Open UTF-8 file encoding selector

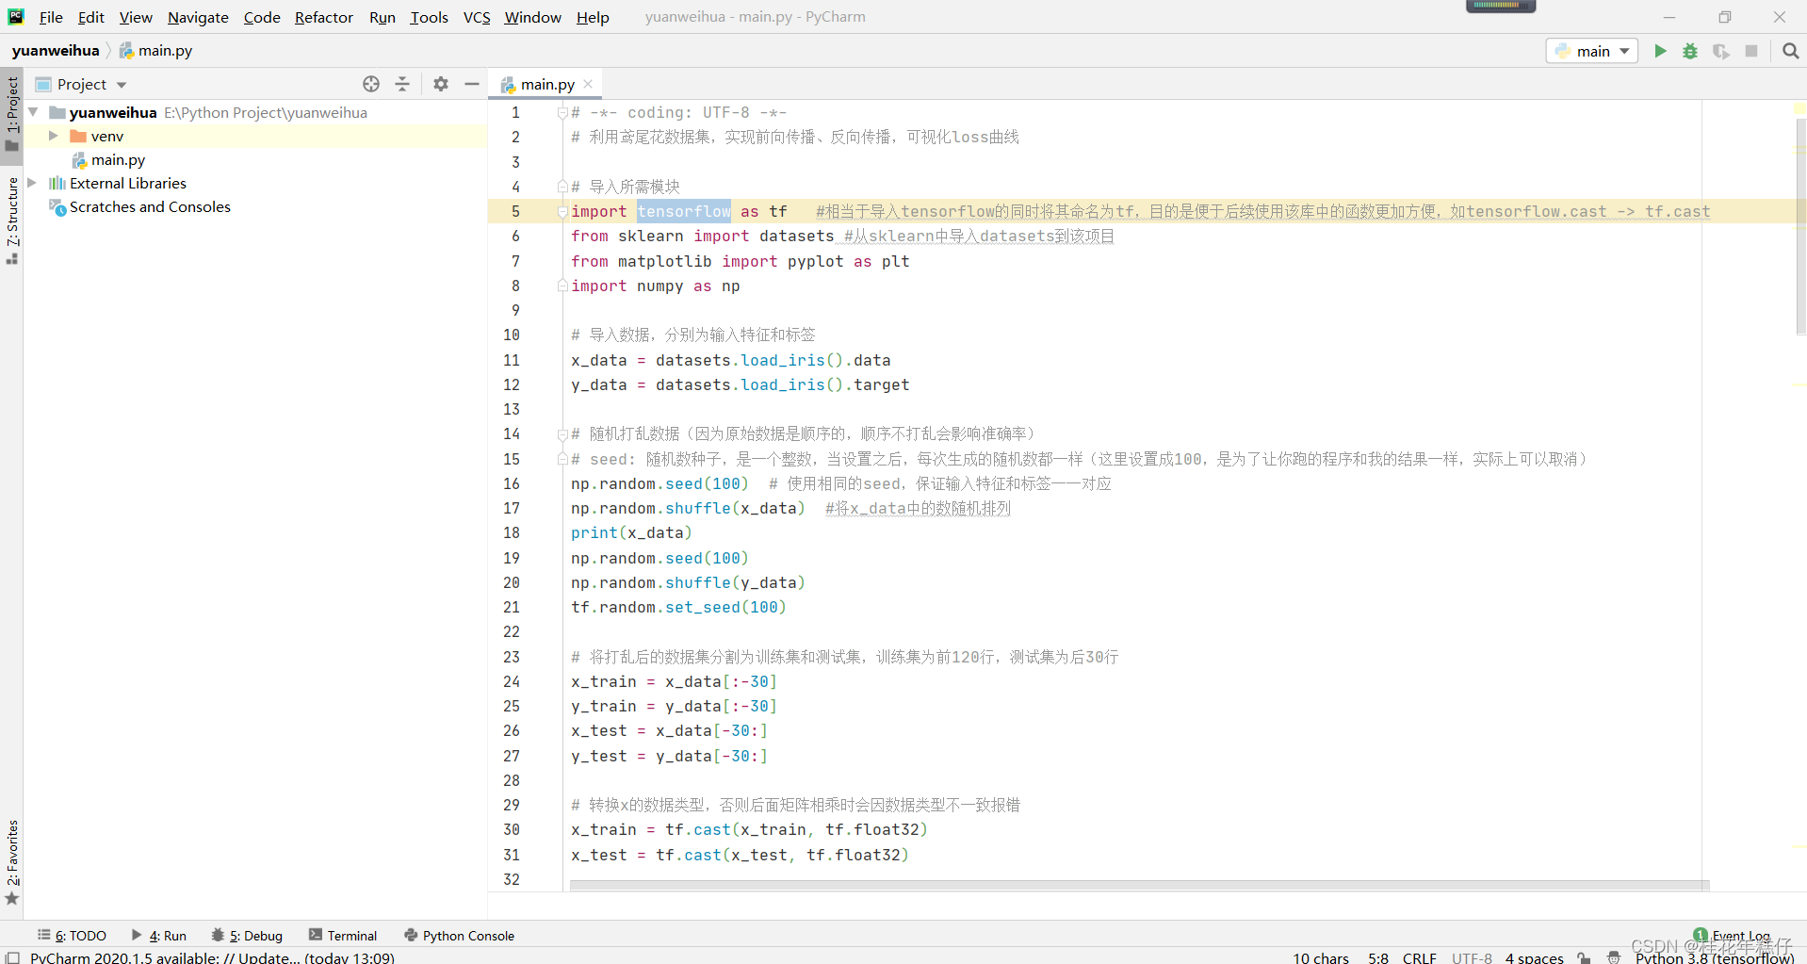pos(1472,957)
